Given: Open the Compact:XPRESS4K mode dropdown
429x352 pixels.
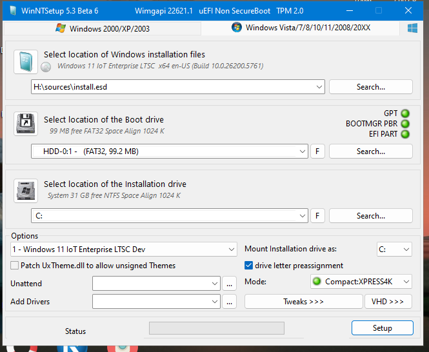Looking at the screenshot, I should (406, 282).
